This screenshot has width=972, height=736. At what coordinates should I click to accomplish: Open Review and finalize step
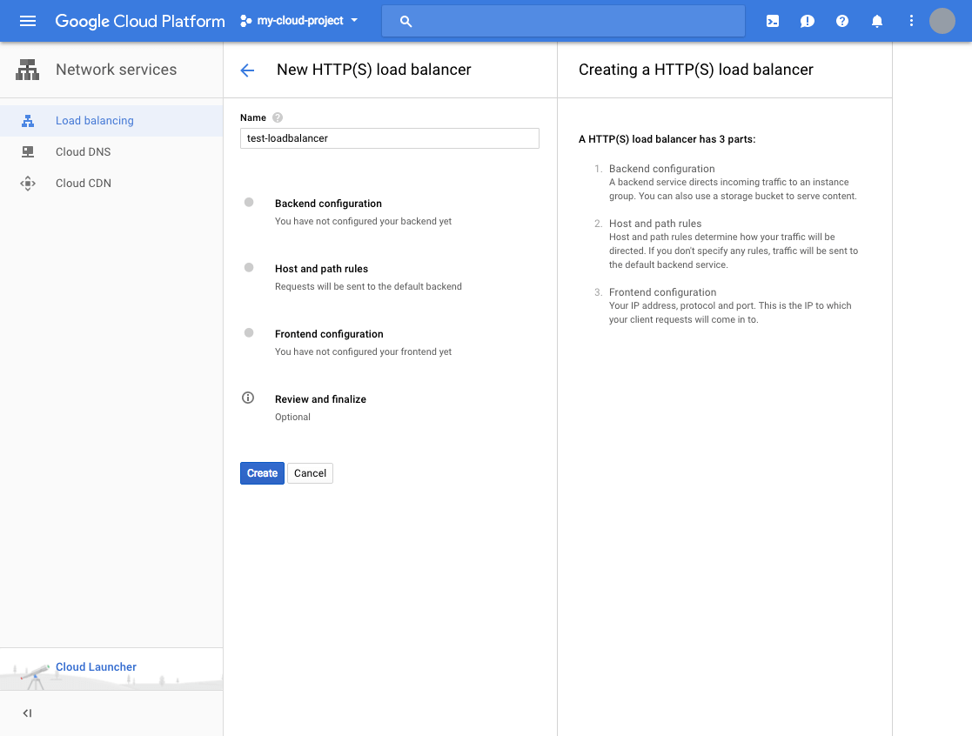coord(320,399)
